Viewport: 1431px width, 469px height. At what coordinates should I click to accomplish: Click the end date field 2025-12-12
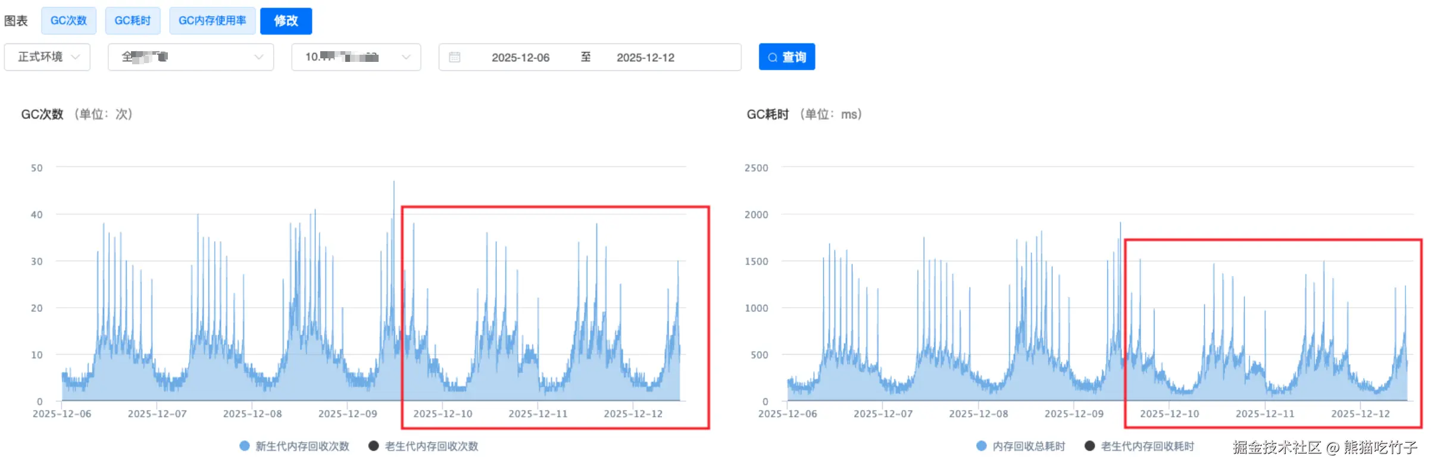645,58
